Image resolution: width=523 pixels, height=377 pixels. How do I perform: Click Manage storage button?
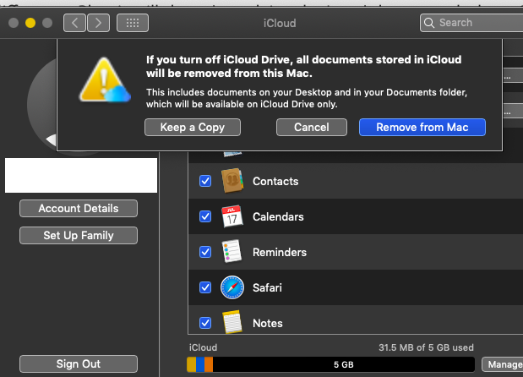503,364
